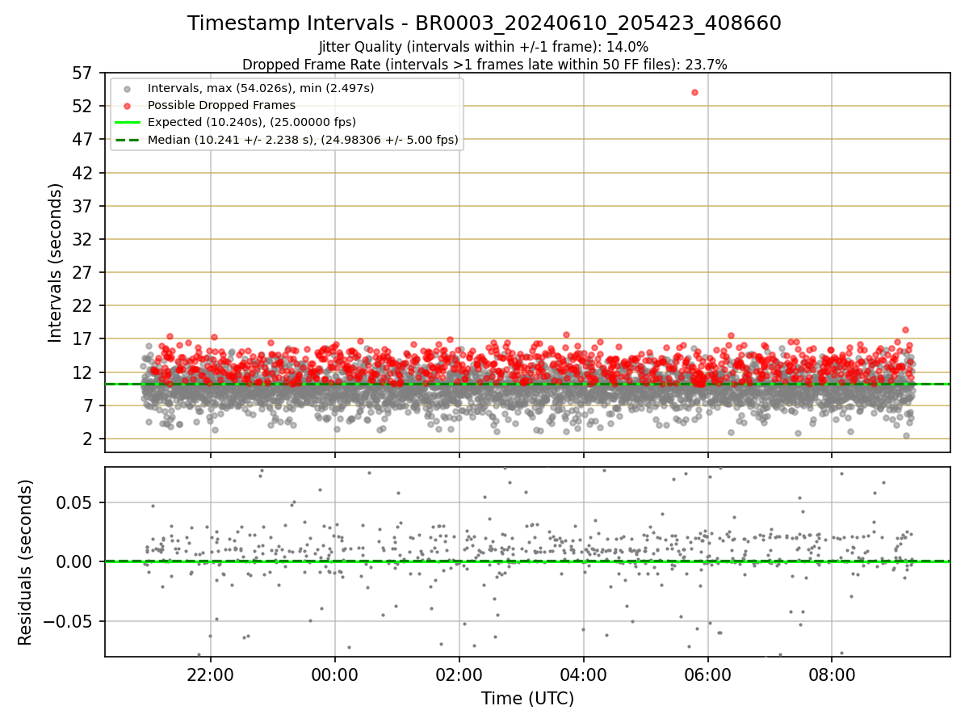Select the Jitter Quality 14.0% subtitle
This screenshot has width=969, height=727.
484,47
